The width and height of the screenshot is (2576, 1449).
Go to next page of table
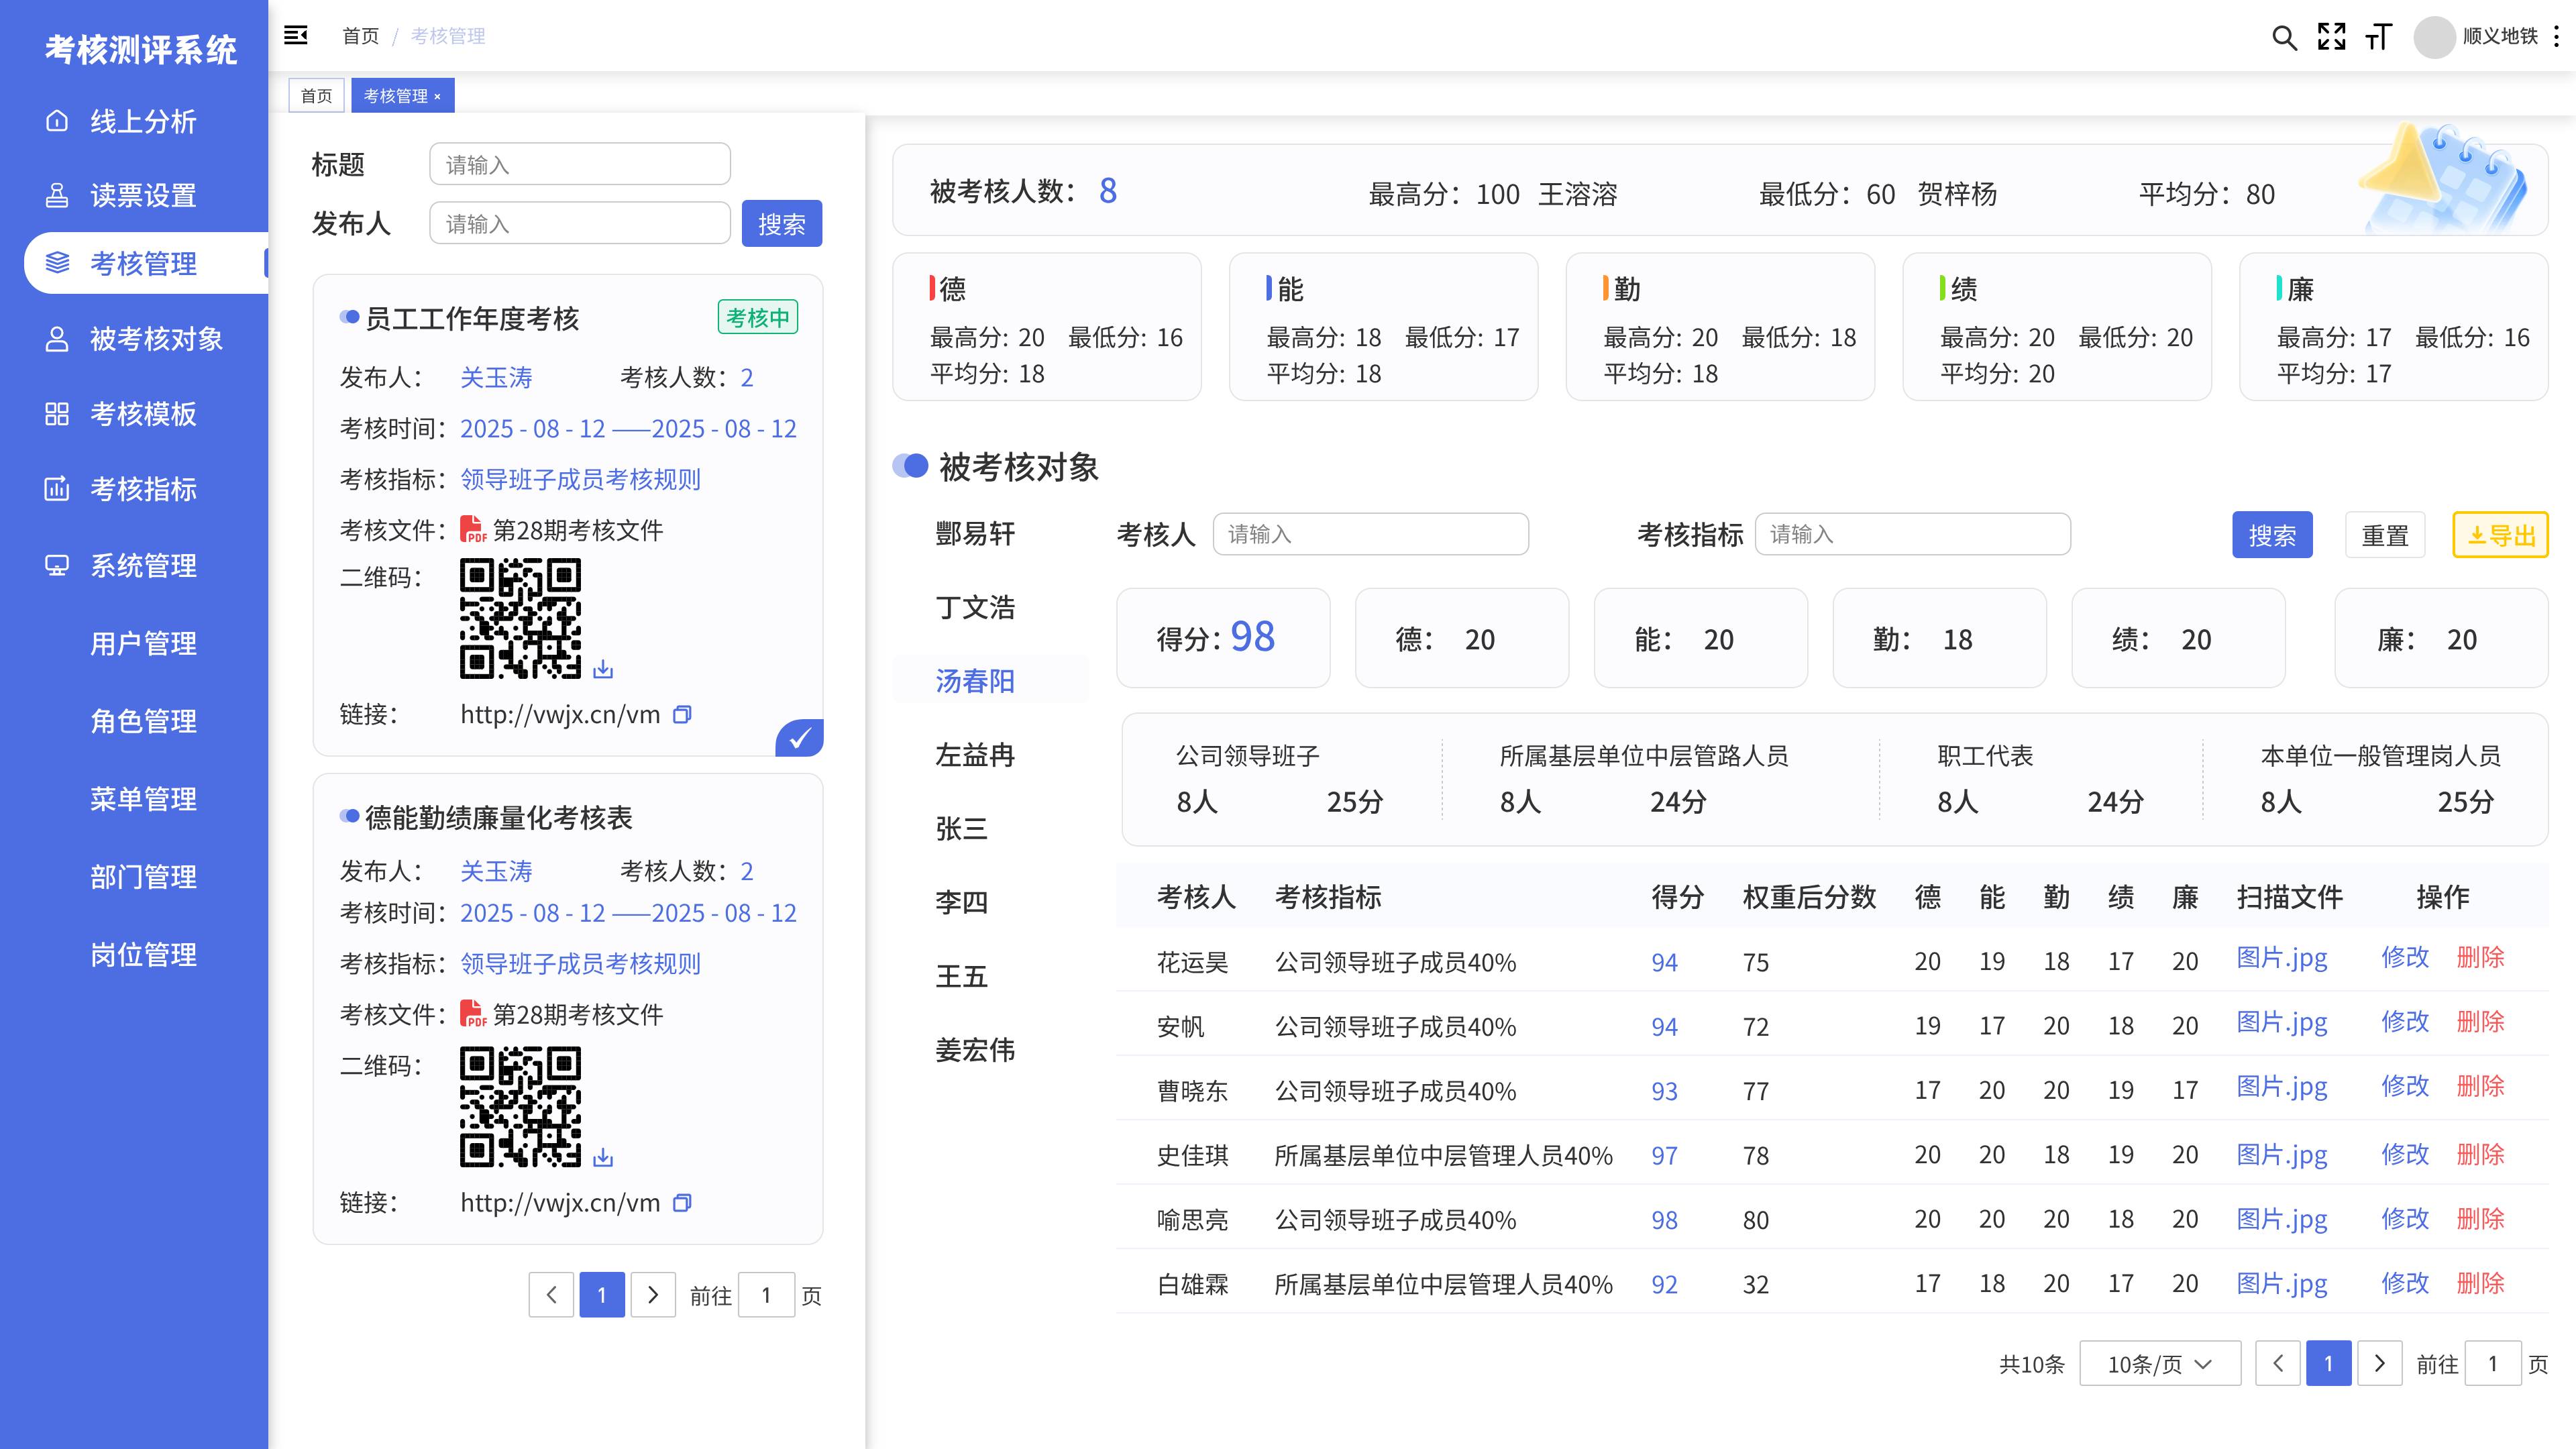(2379, 1364)
